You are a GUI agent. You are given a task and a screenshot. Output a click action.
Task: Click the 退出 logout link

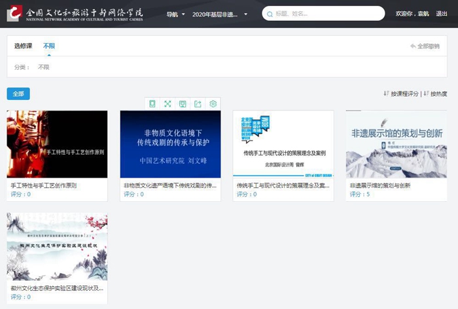(x=442, y=14)
